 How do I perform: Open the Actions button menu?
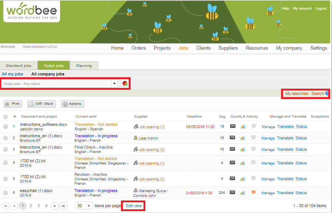(72, 104)
